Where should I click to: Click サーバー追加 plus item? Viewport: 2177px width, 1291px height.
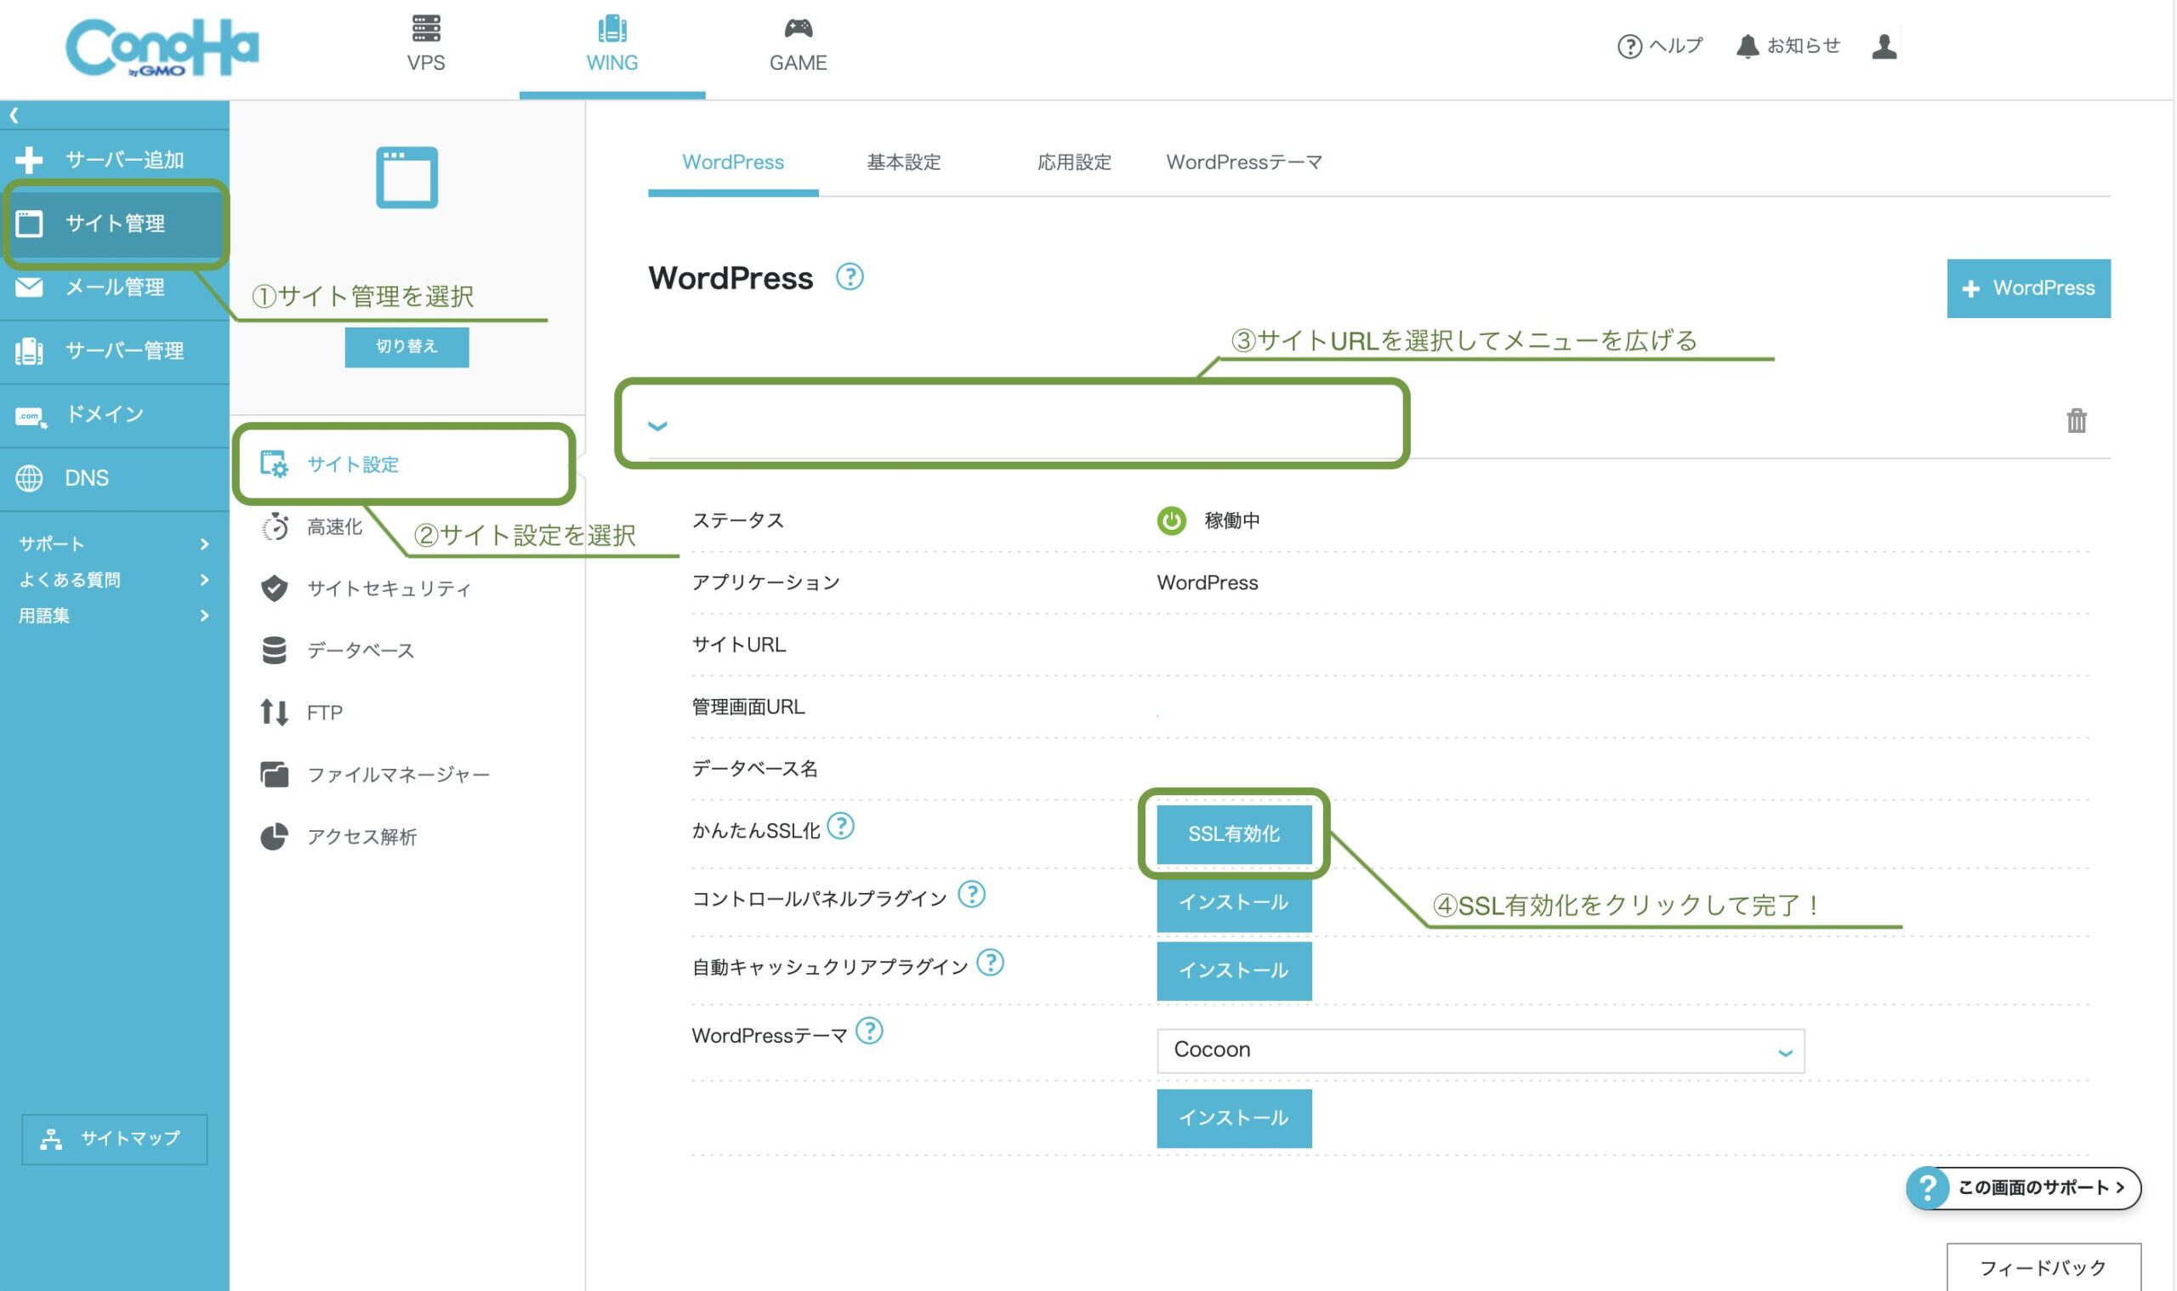click(x=115, y=160)
